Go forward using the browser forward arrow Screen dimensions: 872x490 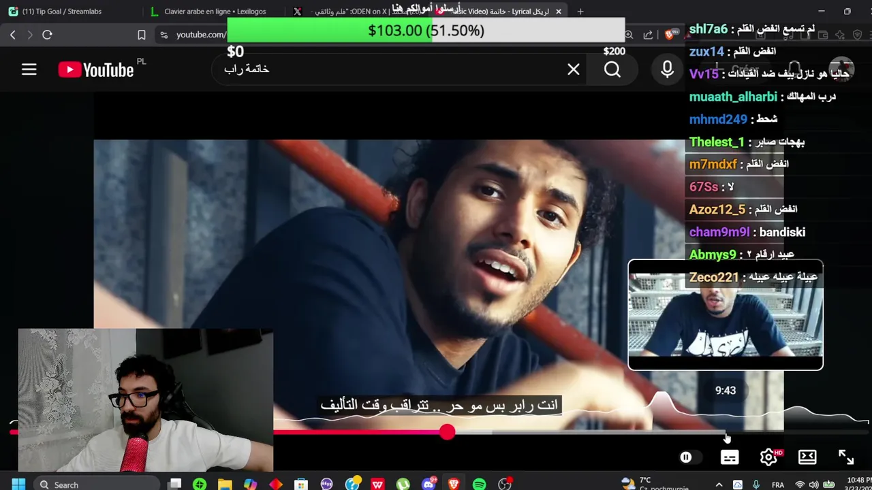tap(30, 35)
